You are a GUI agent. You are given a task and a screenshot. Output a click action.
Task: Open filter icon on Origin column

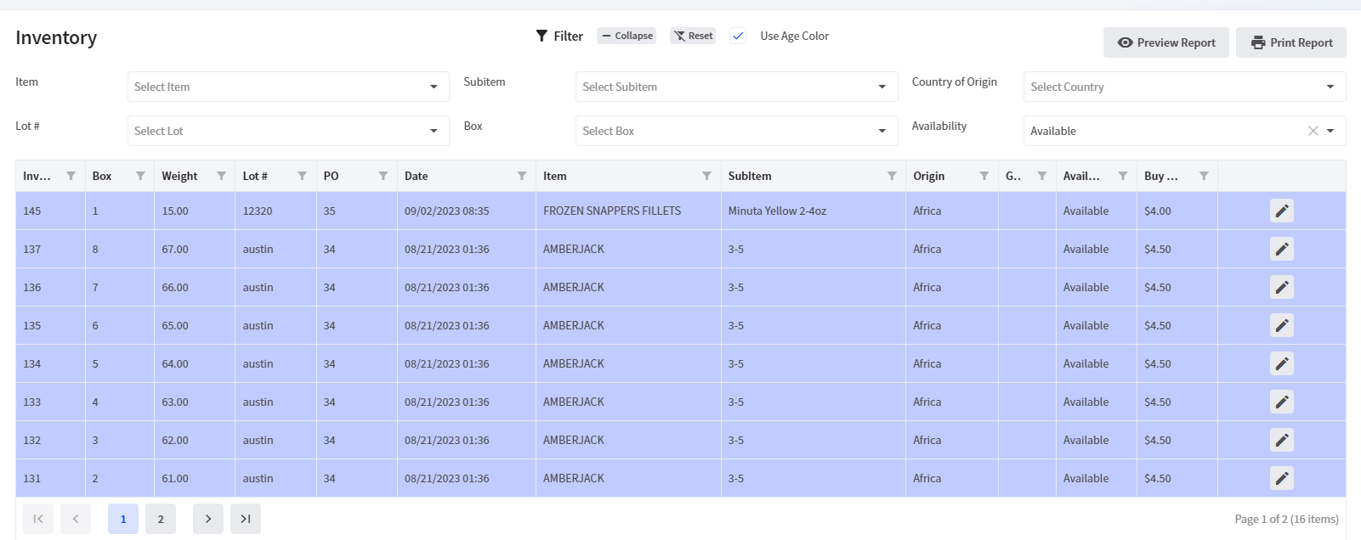click(x=984, y=176)
